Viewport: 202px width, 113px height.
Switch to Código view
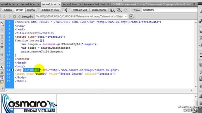click(8, 10)
